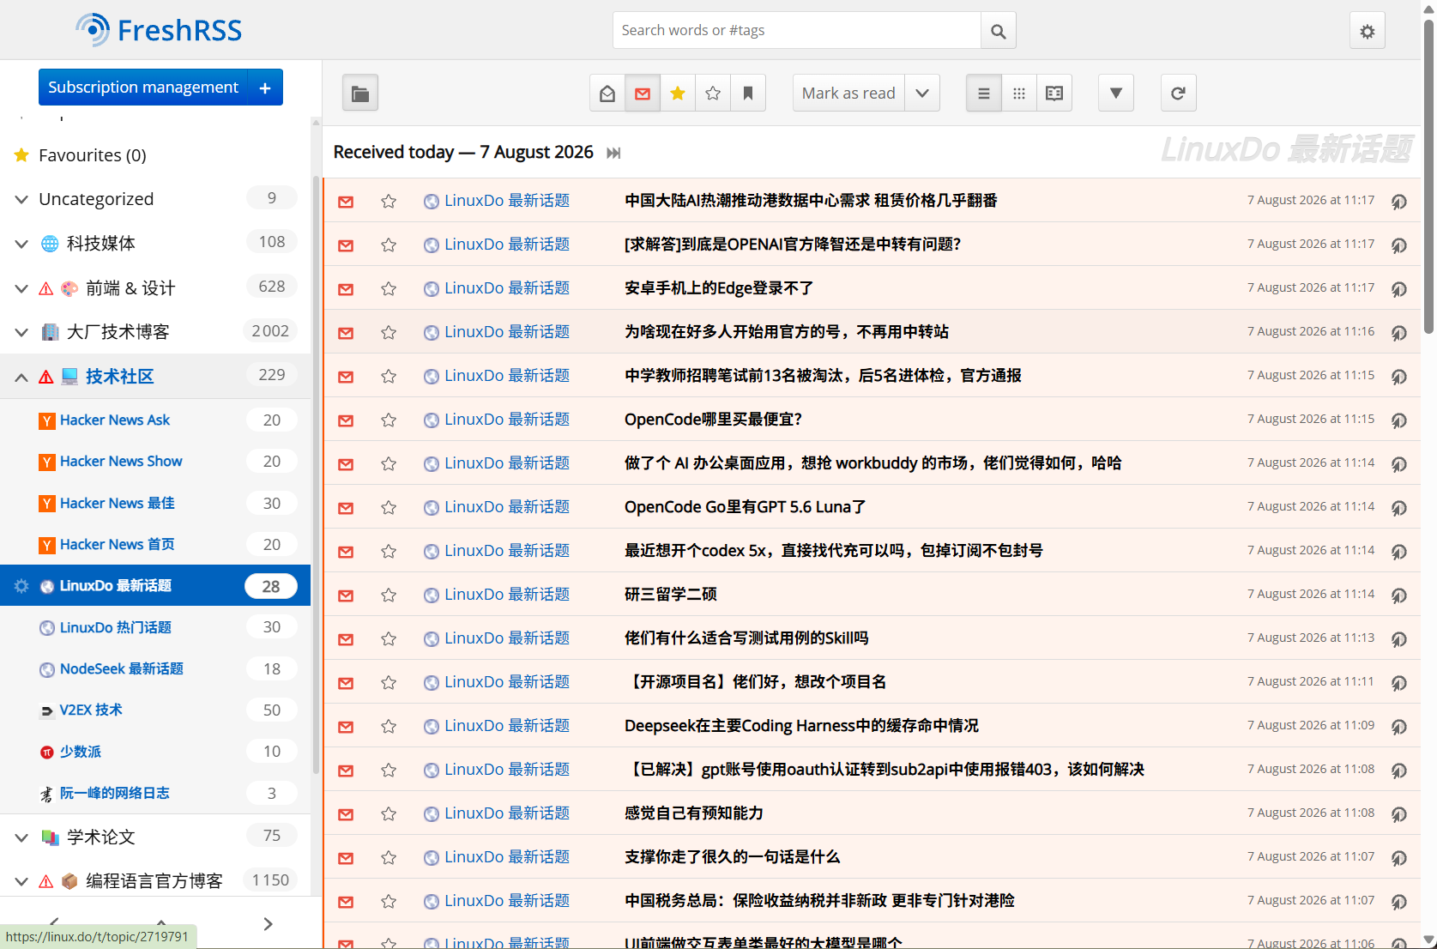Open the bookmark user queries icon

(x=748, y=94)
